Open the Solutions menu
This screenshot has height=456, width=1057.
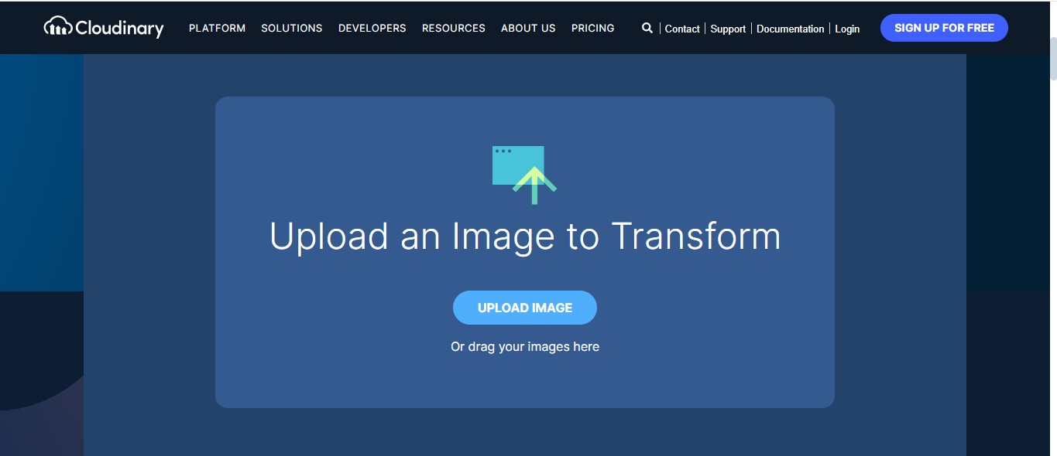click(x=292, y=28)
